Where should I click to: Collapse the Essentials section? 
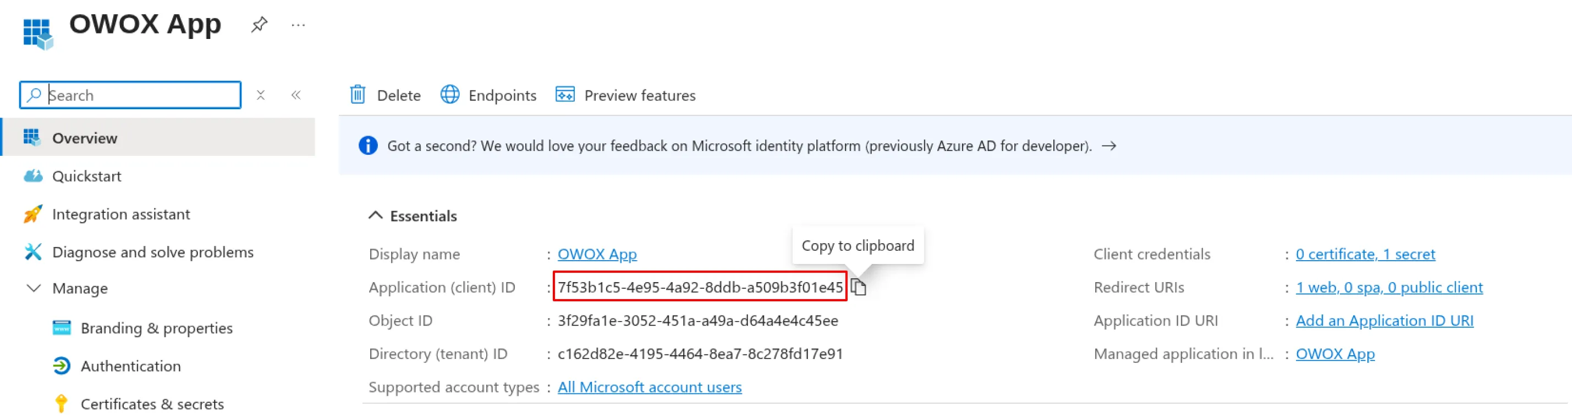(x=376, y=216)
